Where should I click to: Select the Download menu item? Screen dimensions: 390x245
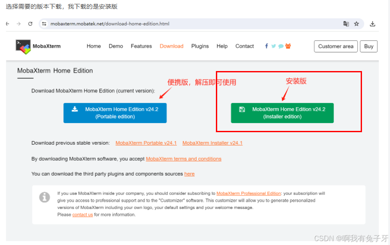pyautogui.click(x=172, y=46)
